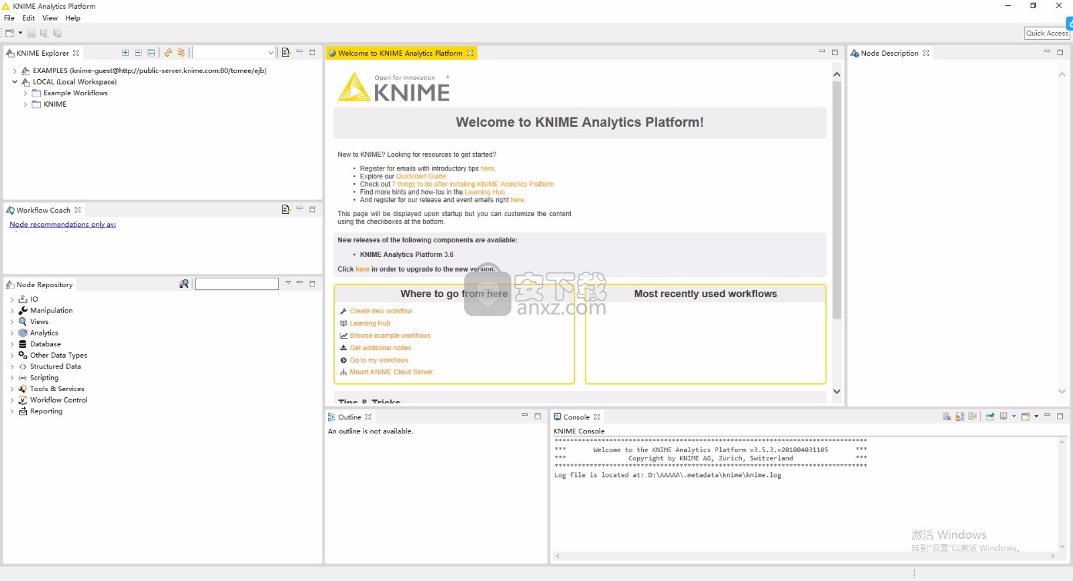Click Node recommendations link in Workflow Coach
The width and height of the screenshot is (1073, 581).
(x=63, y=224)
